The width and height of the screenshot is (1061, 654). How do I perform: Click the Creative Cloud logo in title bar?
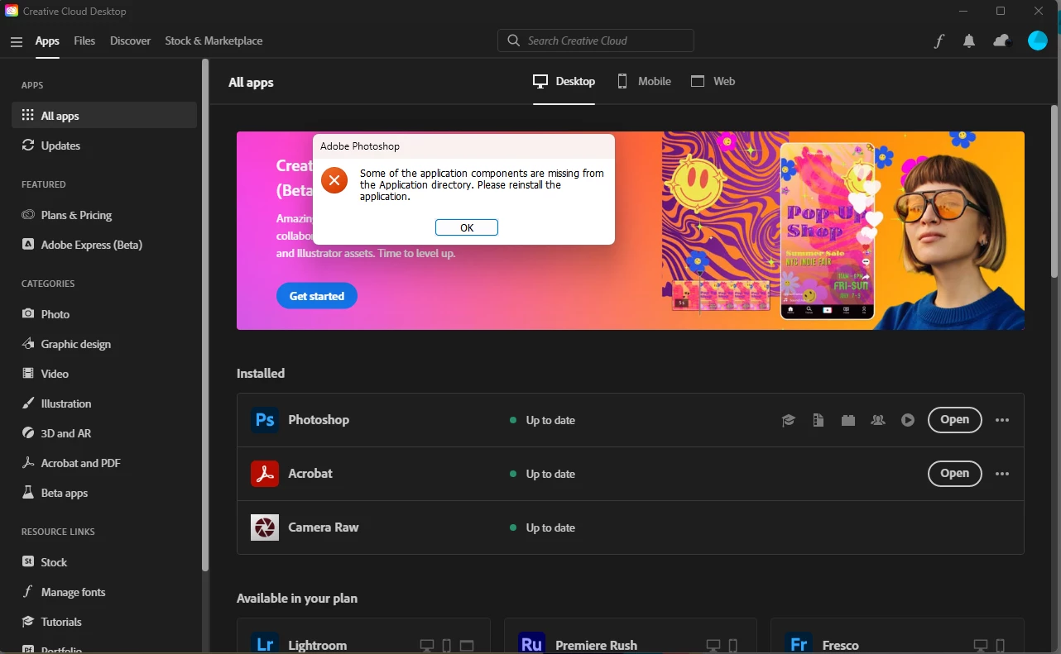pyautogui.click(x=12, y=11)
